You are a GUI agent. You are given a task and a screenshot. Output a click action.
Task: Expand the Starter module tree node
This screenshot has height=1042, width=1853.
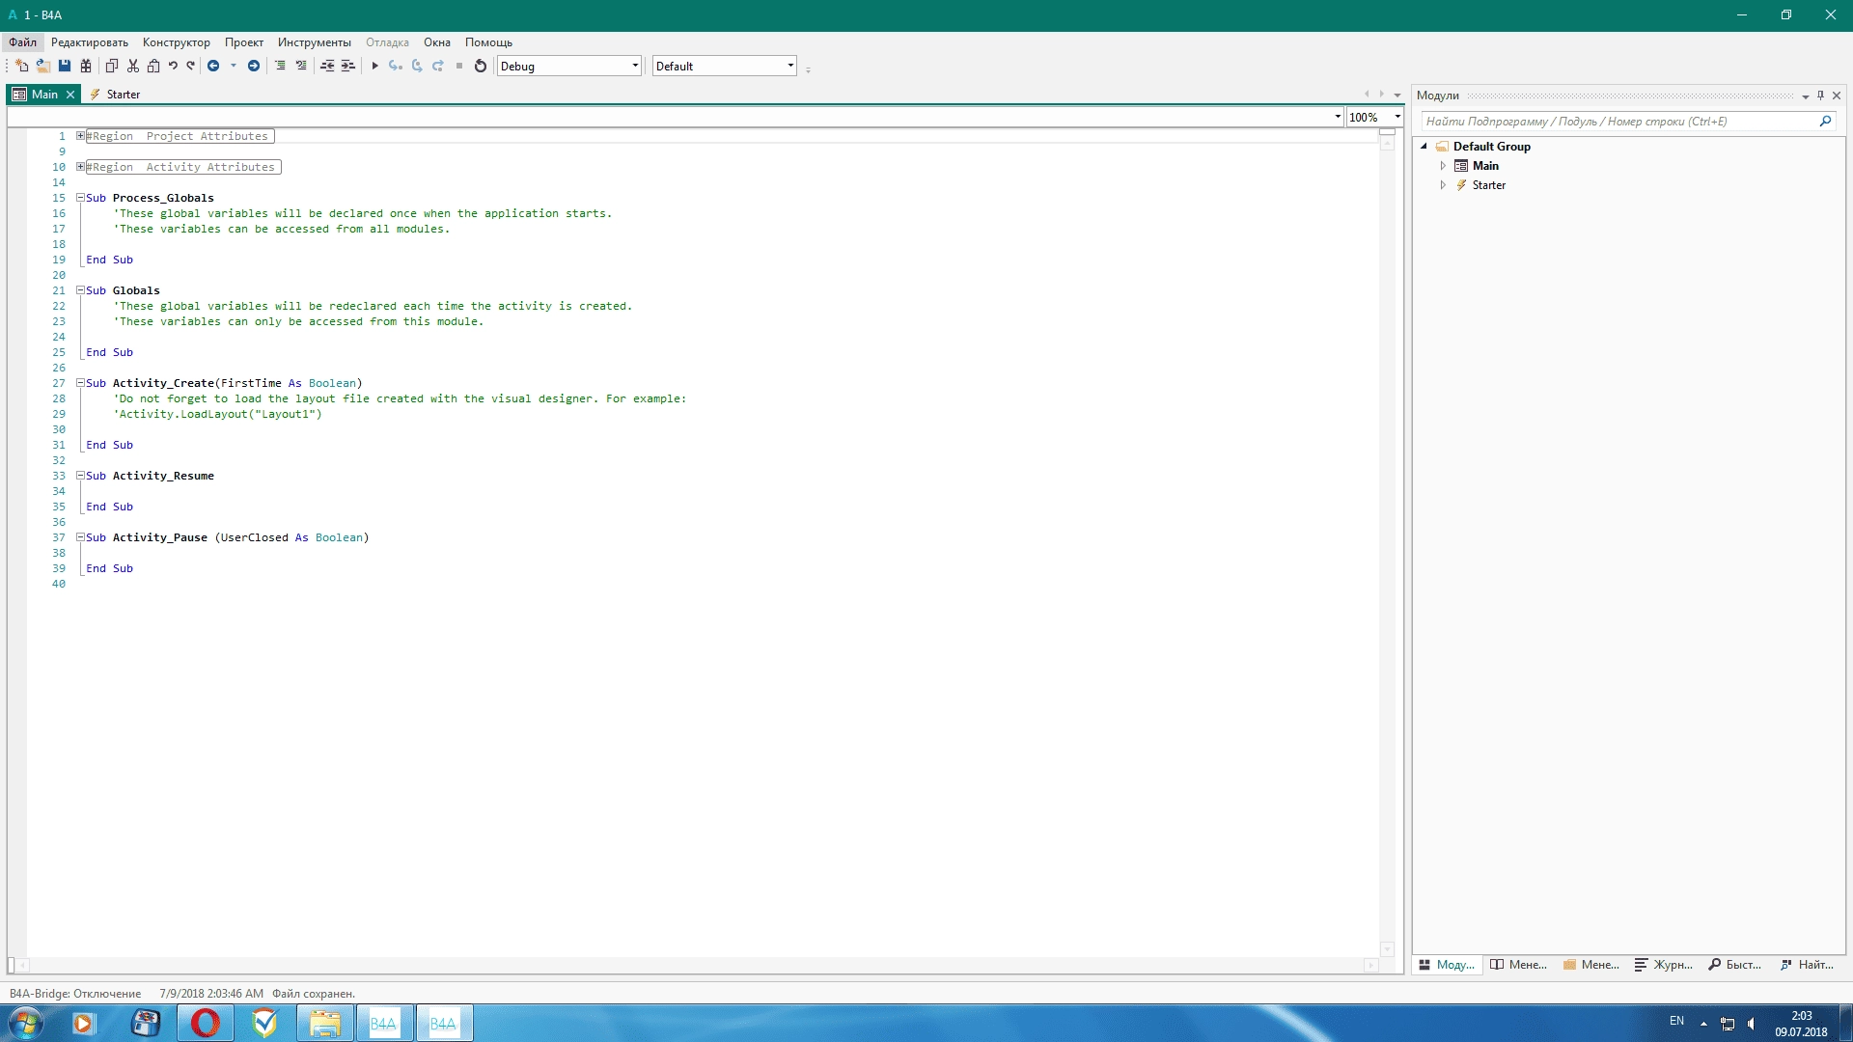(1443, 185)
